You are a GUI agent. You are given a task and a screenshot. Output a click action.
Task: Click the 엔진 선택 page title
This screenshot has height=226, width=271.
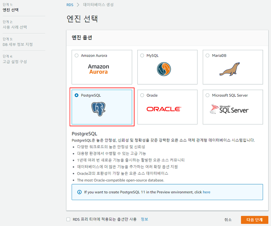pyautogui.click(x=82, y=19)
